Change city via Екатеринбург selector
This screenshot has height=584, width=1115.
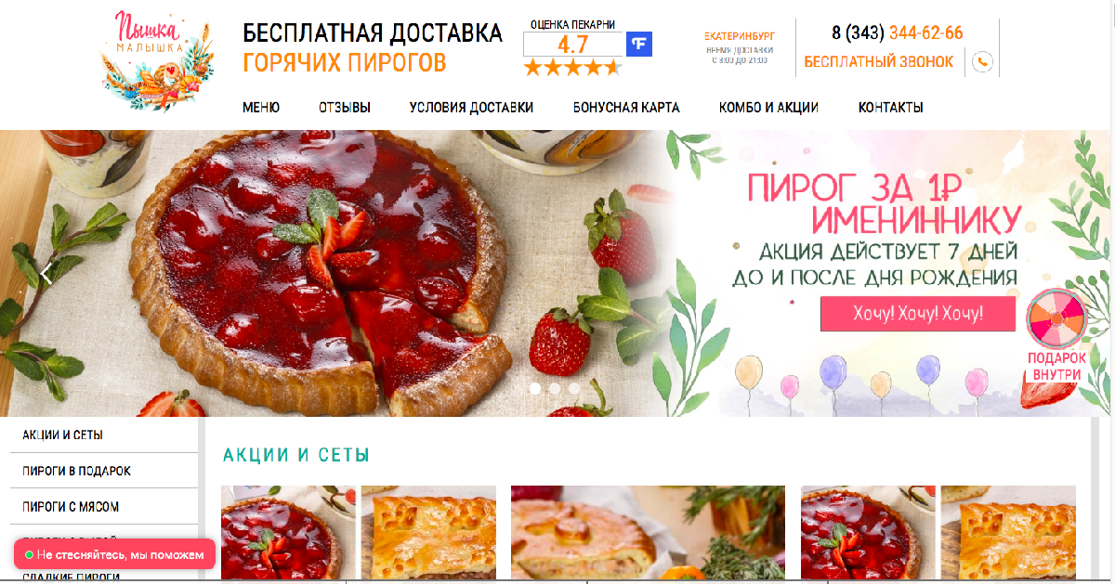[x=740, y=35]
